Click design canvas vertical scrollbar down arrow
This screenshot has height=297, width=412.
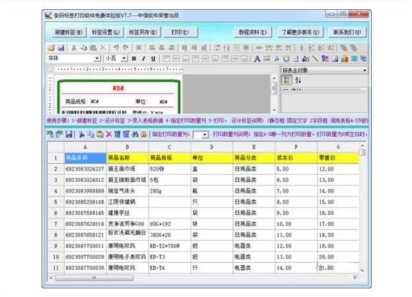pyautogui.click(x=274, y=110)
